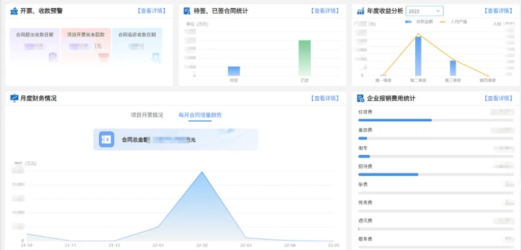Click the 企业报销费用统计 header icon
This screenshot has width=521, height=250.
360,98
